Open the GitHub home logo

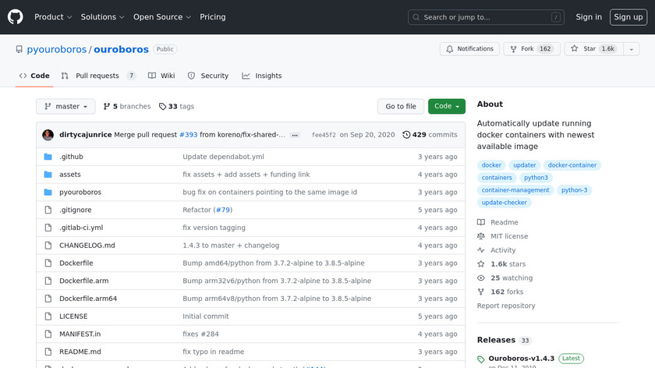pos(15,17)
